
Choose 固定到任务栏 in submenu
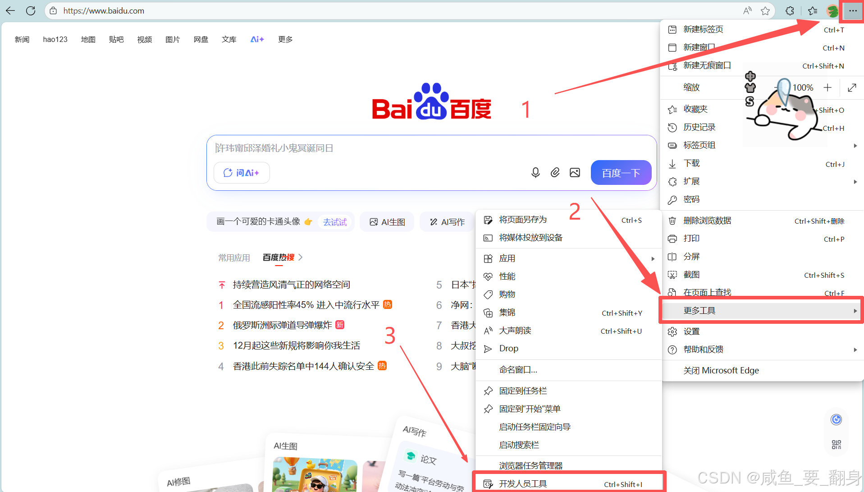(x=569, y=391)
